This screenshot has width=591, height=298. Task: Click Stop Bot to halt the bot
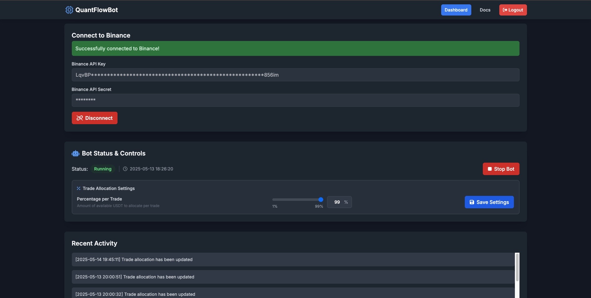[x=501, y=169]
